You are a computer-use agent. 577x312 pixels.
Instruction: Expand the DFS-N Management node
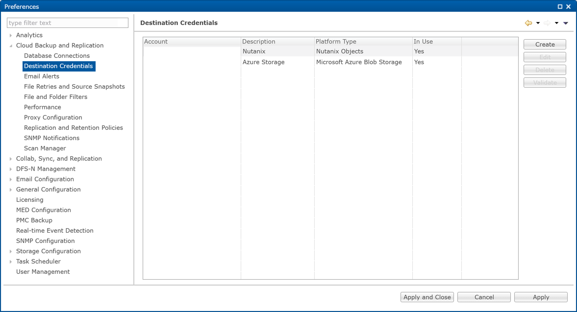(x=11, y=169)
